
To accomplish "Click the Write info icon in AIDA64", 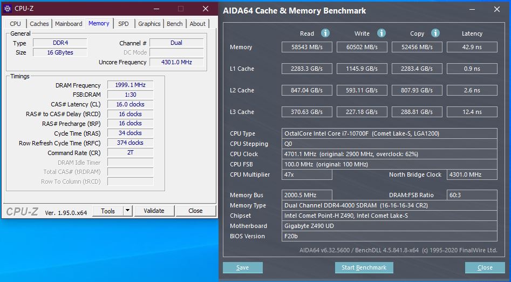I will point(381,33).
